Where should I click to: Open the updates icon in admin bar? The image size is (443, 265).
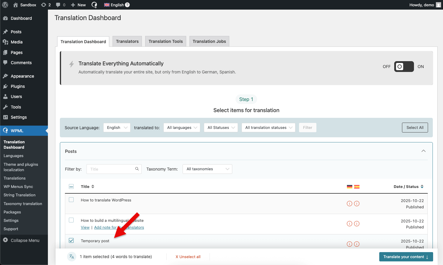[x=44, y=5]
